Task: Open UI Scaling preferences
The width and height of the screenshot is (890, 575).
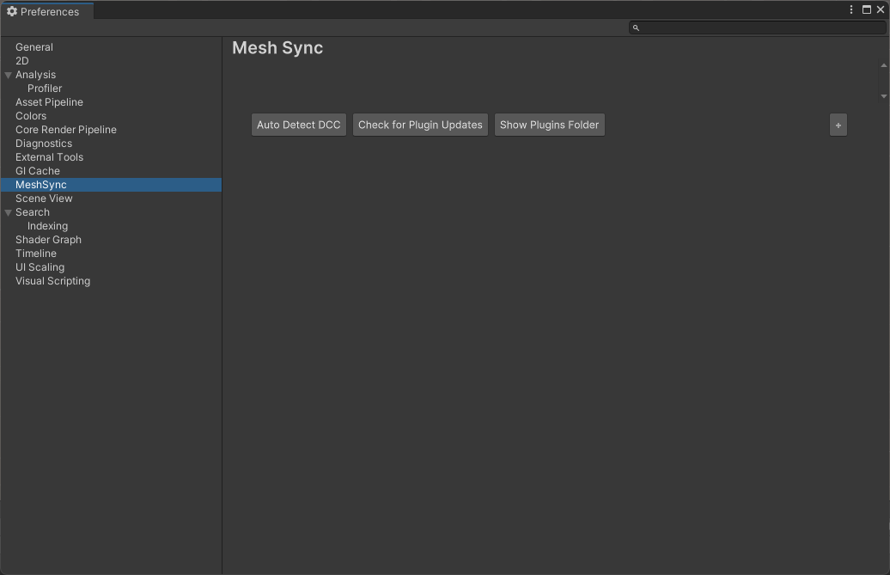Action: tap(111, 267)
